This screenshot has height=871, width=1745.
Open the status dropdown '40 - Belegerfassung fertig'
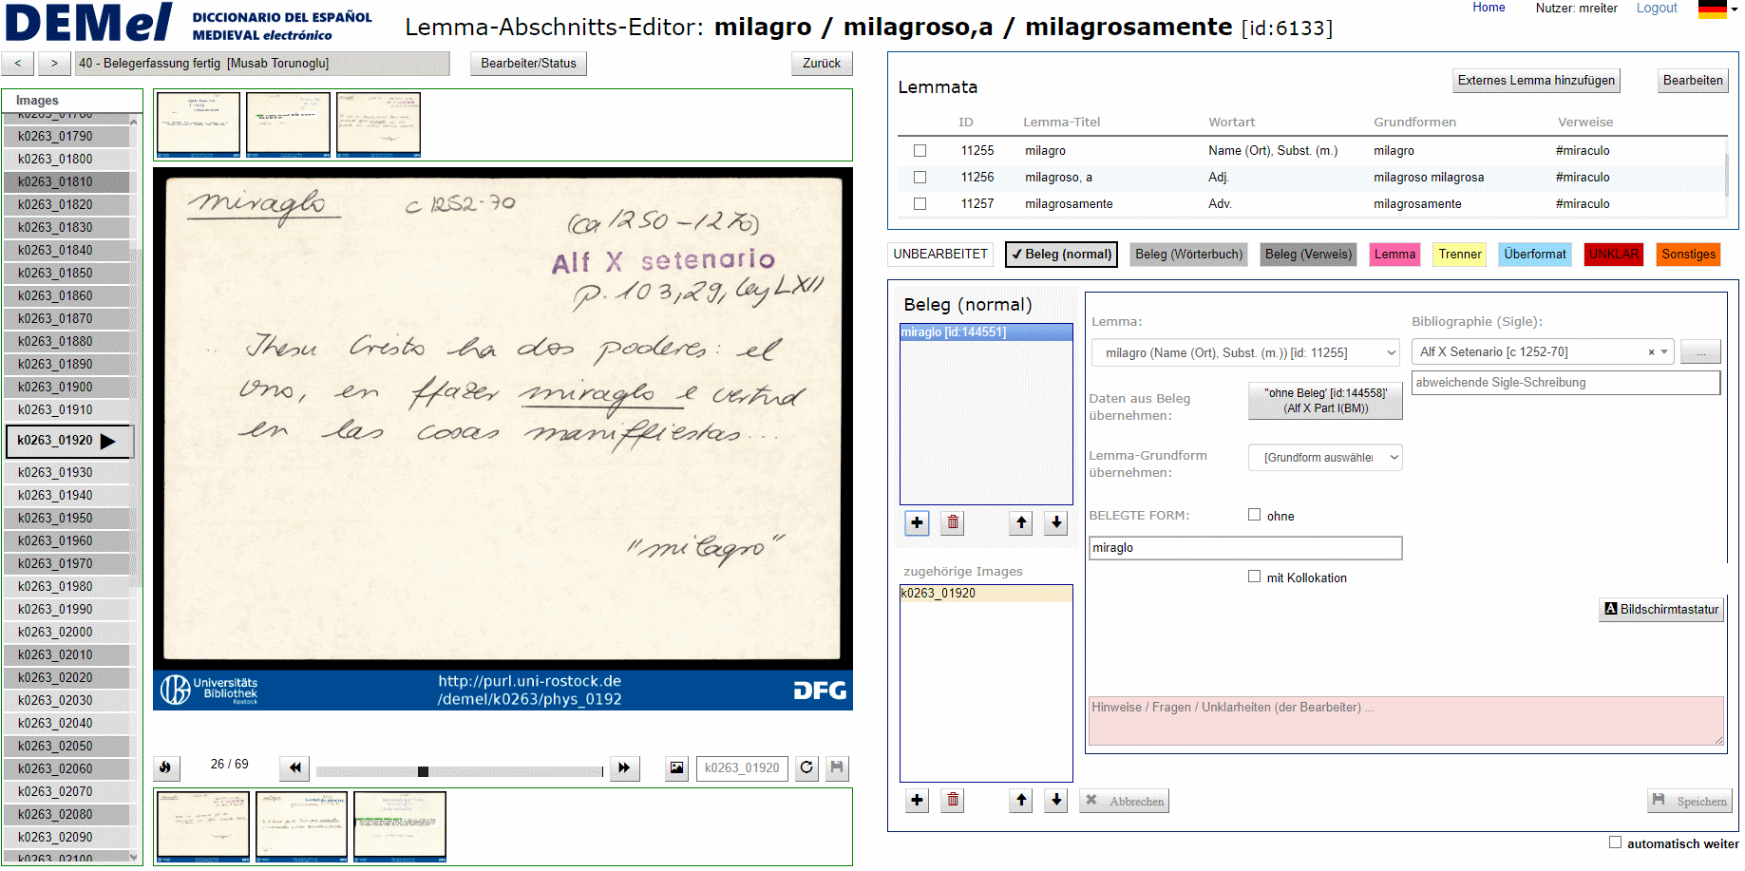click(262, 64)
